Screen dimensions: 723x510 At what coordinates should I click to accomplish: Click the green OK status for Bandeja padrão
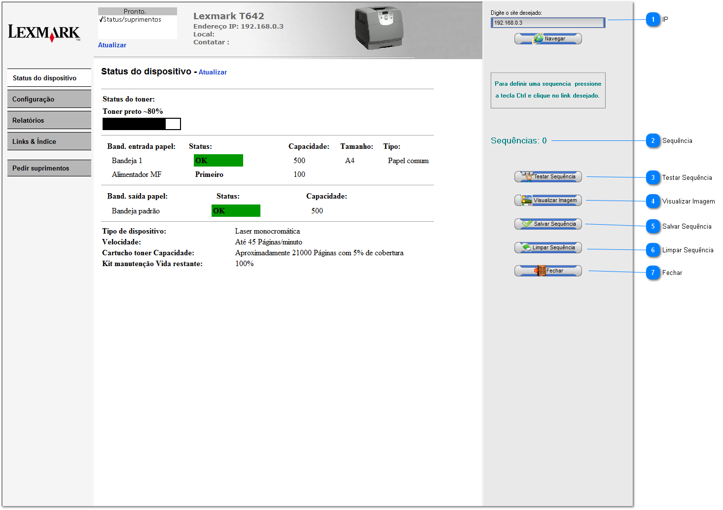pyautogui.click(x=236, y=211)
